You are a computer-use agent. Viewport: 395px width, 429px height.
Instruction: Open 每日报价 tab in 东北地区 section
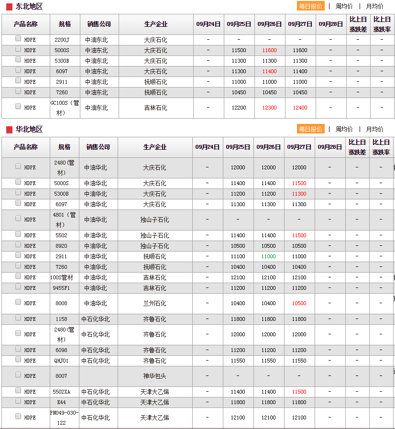coord(311,6)
